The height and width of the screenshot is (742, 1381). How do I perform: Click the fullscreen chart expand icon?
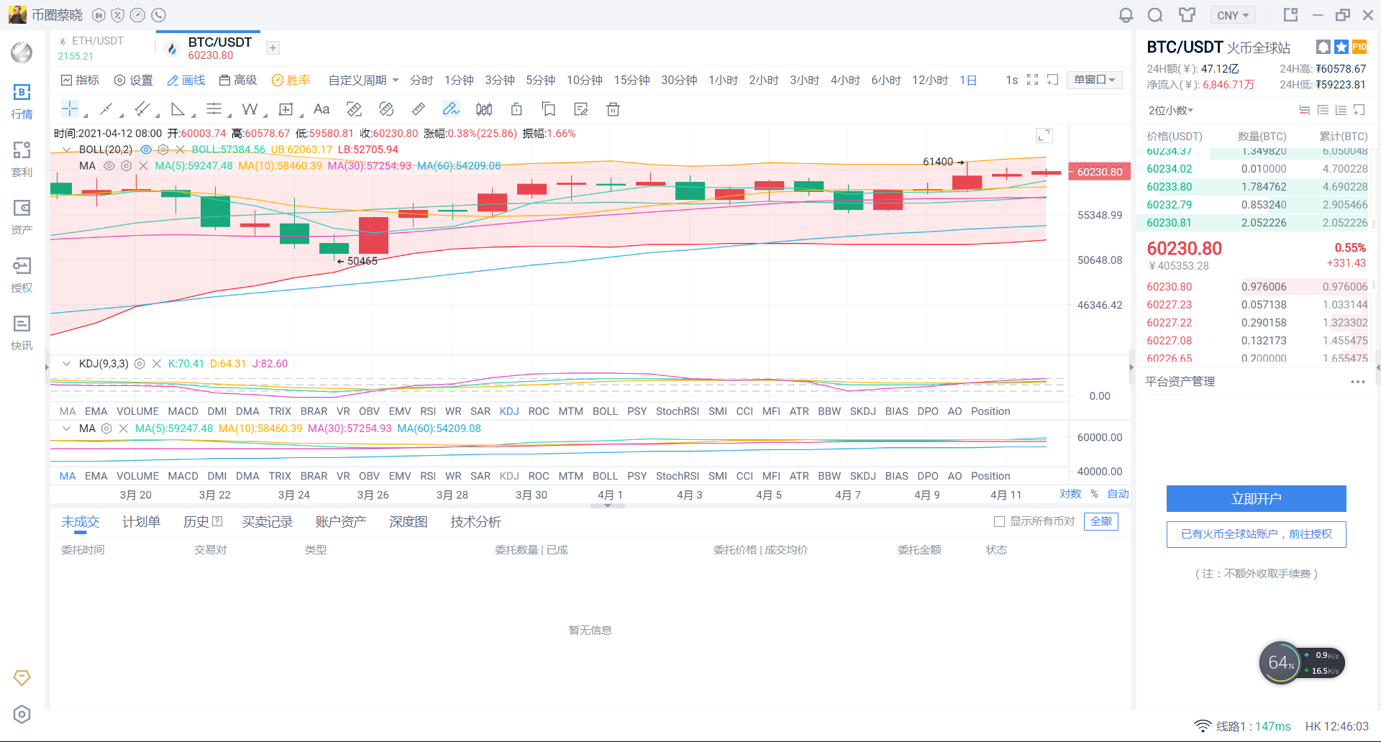tap(1032, 80)
